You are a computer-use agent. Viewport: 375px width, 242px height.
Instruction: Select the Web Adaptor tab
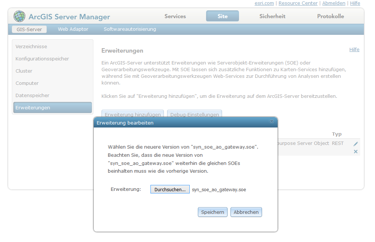coord(73,29)
